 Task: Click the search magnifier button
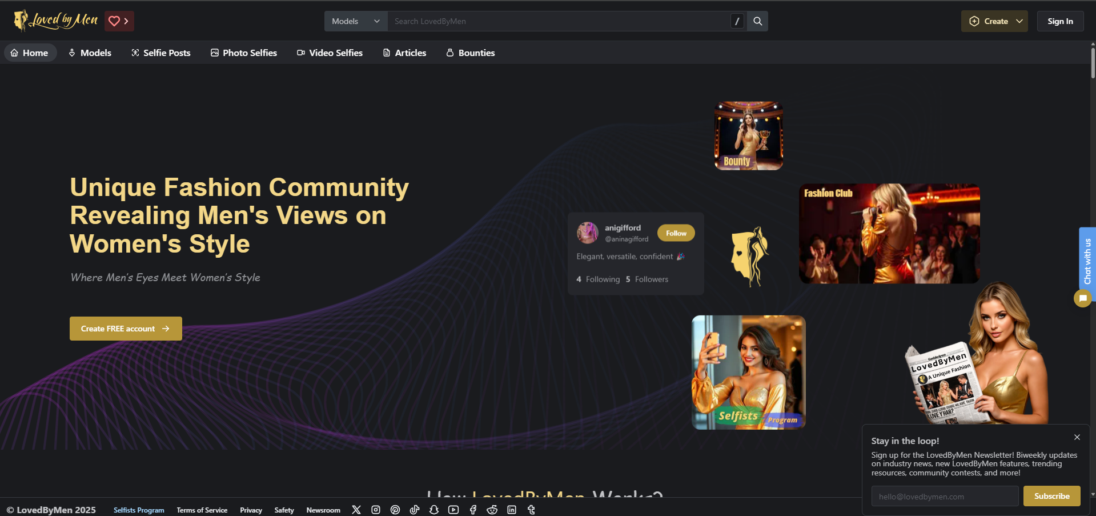coord(758,21)
